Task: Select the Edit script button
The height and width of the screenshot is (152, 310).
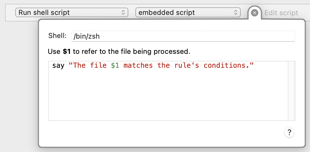Action: coord(281,13)
